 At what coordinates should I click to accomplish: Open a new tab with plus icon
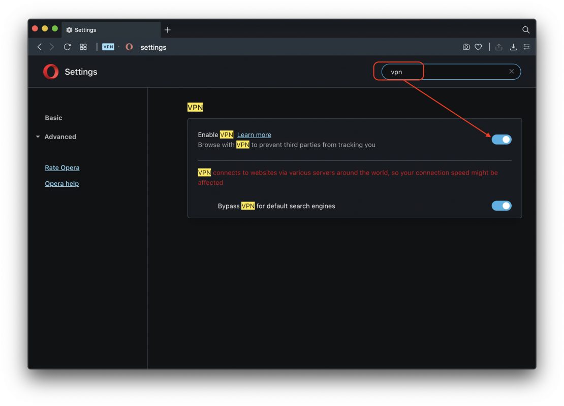pos(168,30)
